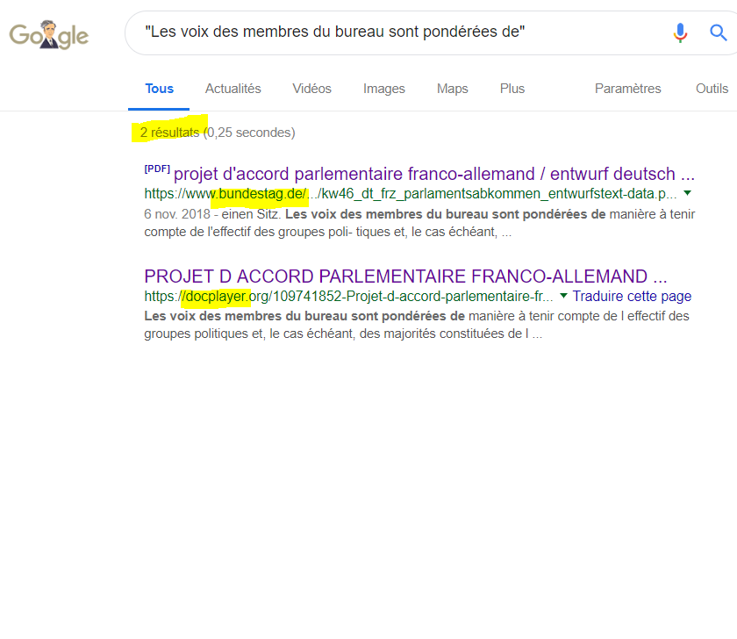Focus the search query text box

[x=395, y=33]
